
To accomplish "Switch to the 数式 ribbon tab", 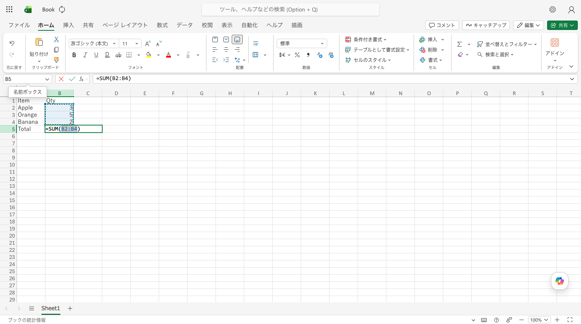I will (x=162, y=25).
